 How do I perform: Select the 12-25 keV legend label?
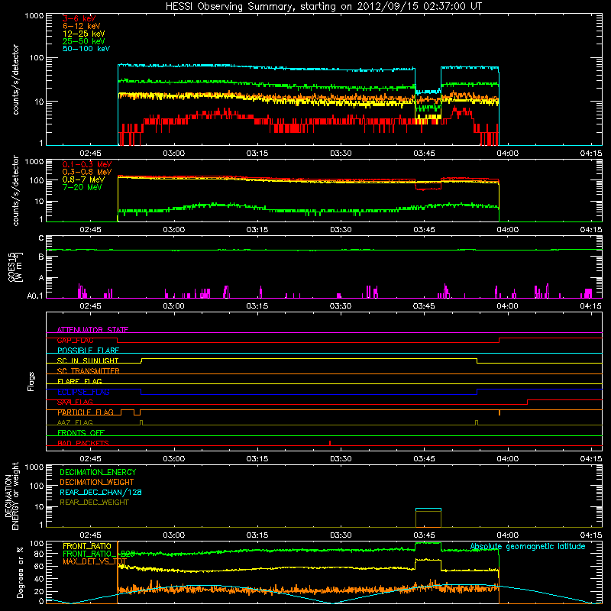coord(84,34)
